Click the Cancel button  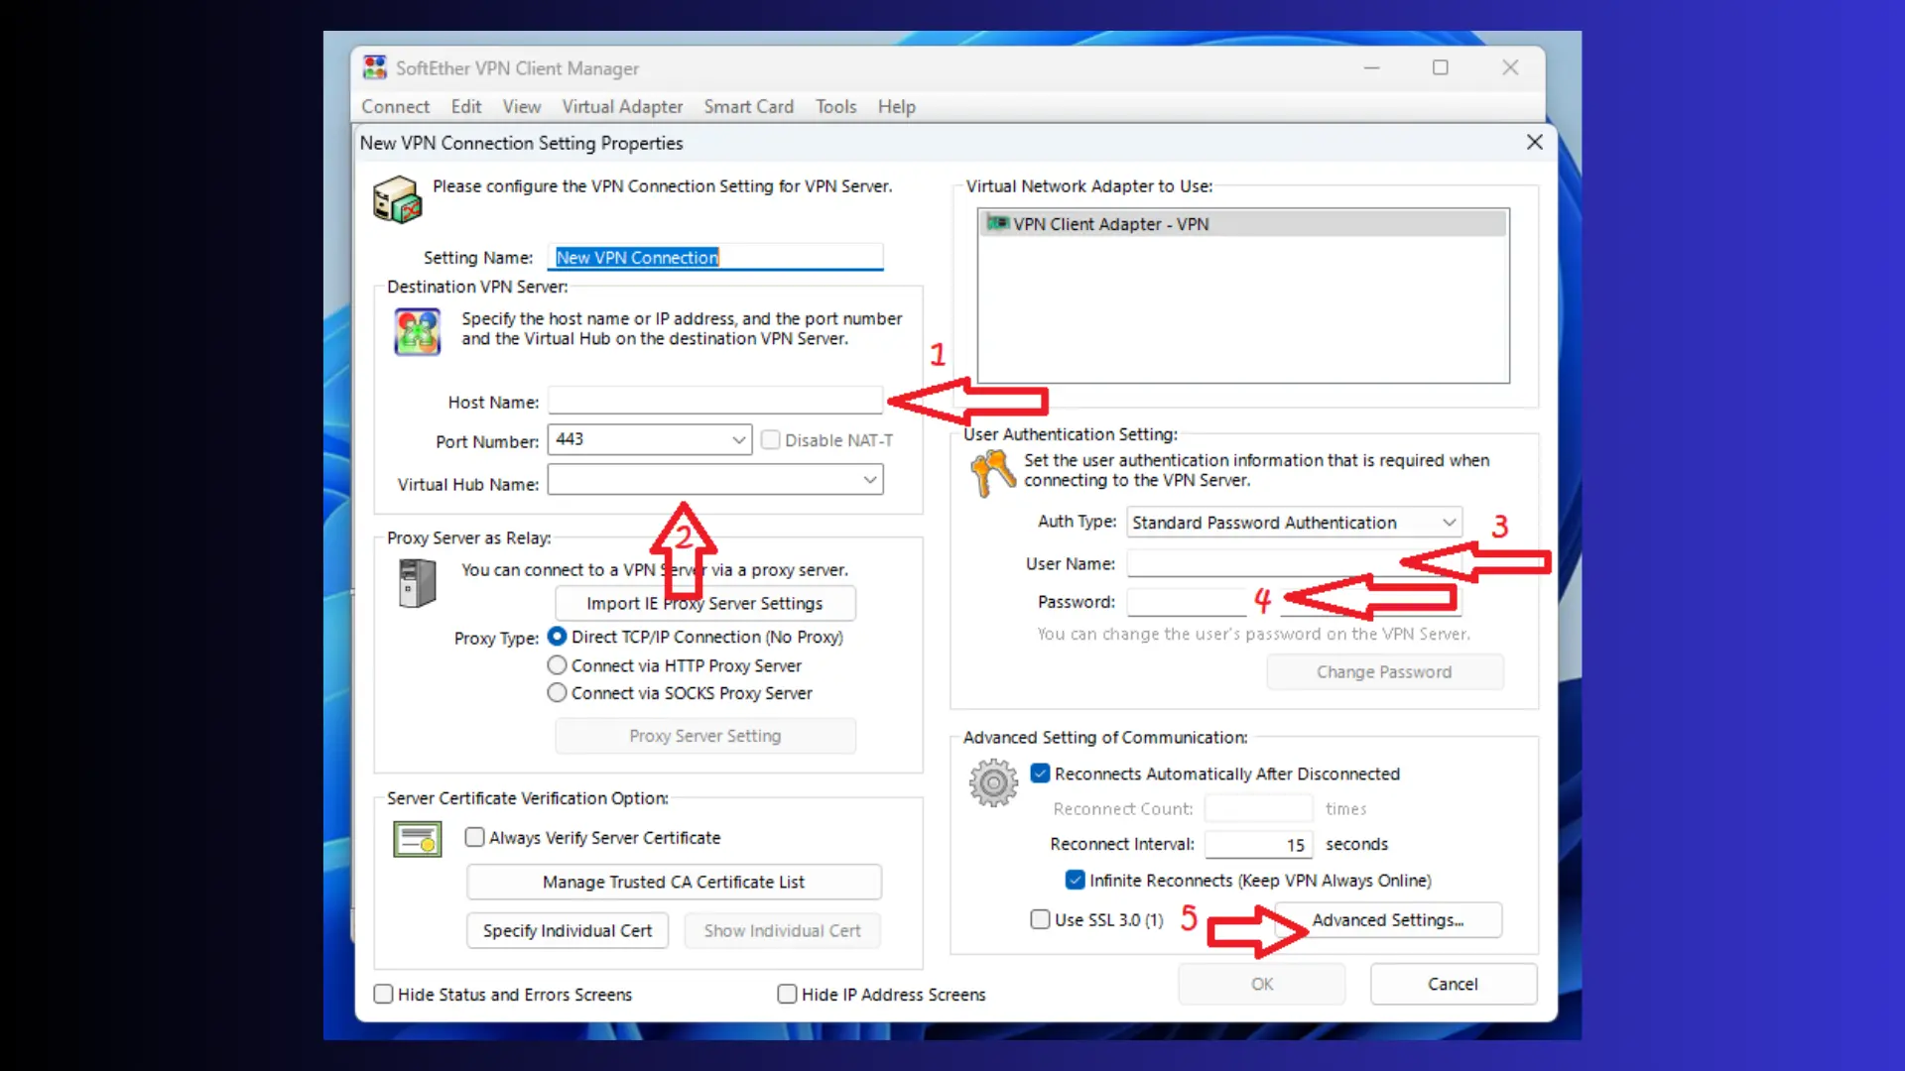[1453, 984]
